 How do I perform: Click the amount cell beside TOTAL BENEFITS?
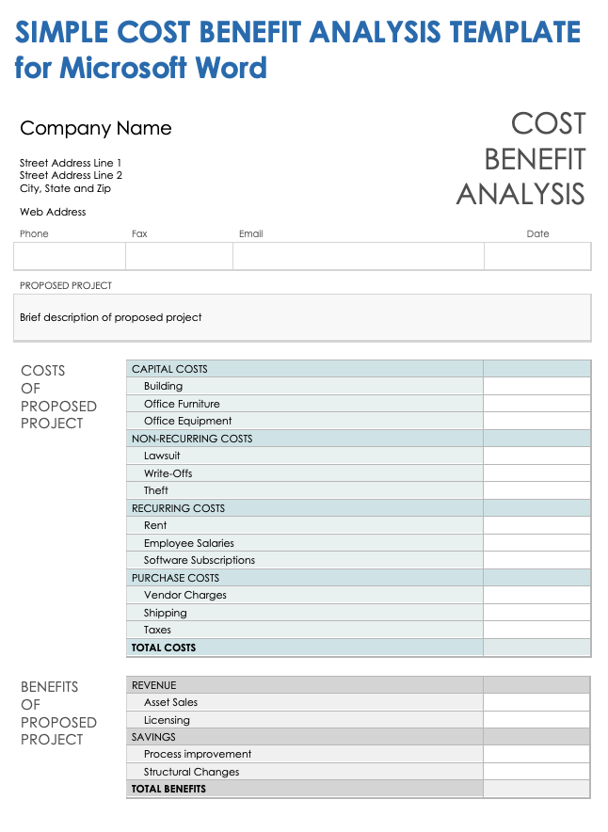(x=536, y=789)
